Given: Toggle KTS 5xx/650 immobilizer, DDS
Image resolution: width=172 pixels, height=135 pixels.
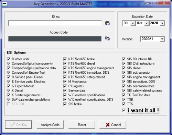Looking at the screenshot, I should (x=65, y=73).
